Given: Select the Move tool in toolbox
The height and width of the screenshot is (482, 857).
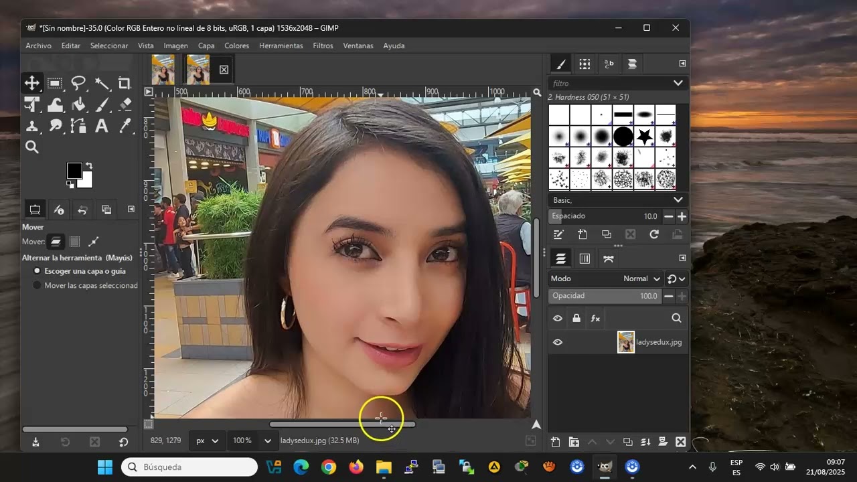Looking at the screenshot, I should pos(31,83).
